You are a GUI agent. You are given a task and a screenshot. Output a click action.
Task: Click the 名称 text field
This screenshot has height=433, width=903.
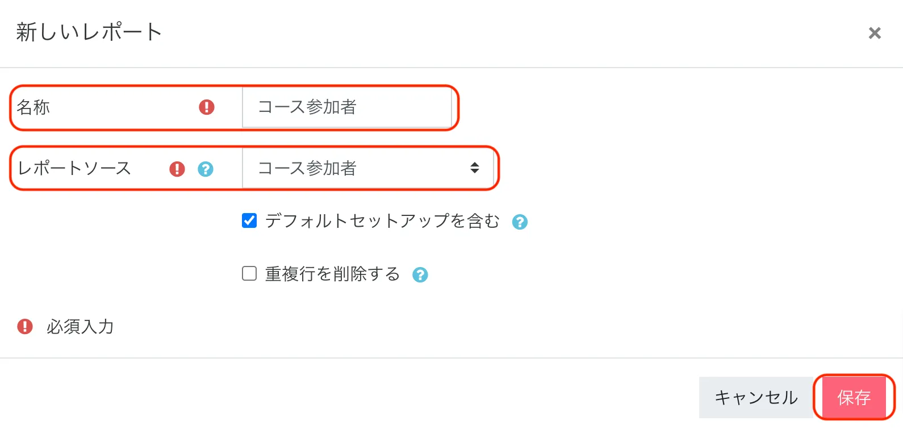346,107
